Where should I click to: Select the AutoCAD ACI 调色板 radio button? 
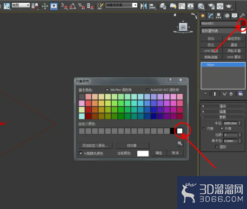(x=147, y=90)
